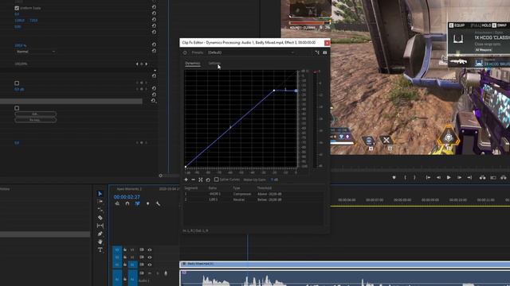Screen dimensions: 510x286
Task: Click the right end point of the dynamics curve
Action: [x=296, y=91]
